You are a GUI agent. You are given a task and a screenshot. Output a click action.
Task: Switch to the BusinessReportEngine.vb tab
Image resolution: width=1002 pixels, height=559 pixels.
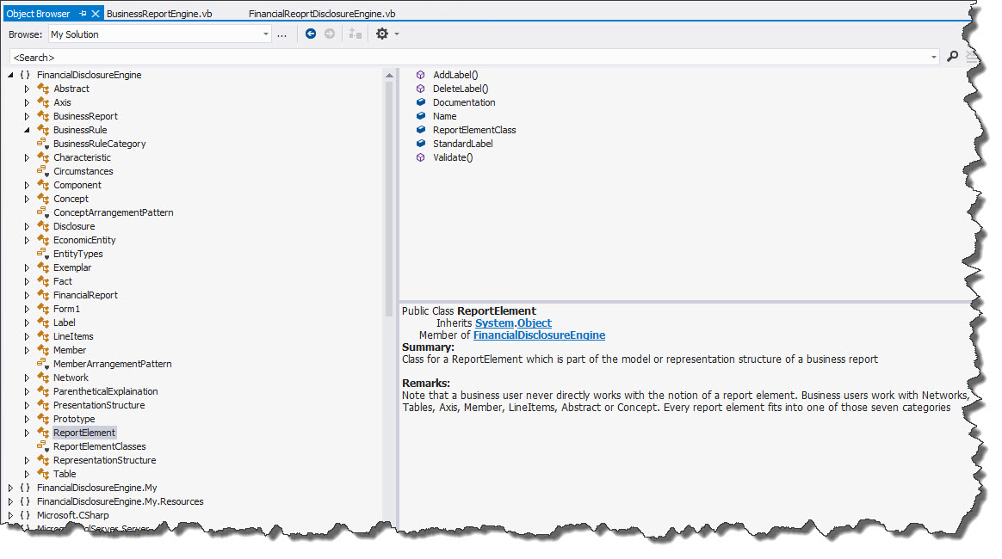pos(159,14)
